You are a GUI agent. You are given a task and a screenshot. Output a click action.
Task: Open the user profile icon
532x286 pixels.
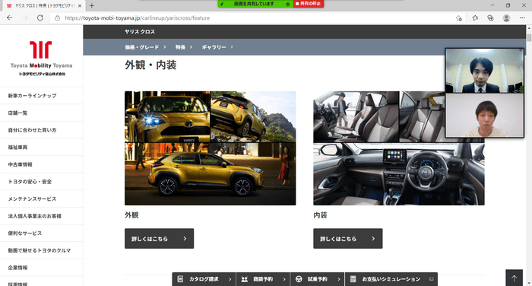[x=506, y=18]
